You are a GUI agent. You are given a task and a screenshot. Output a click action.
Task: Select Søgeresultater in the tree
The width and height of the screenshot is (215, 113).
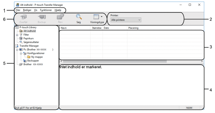click(x=31, y=42)
